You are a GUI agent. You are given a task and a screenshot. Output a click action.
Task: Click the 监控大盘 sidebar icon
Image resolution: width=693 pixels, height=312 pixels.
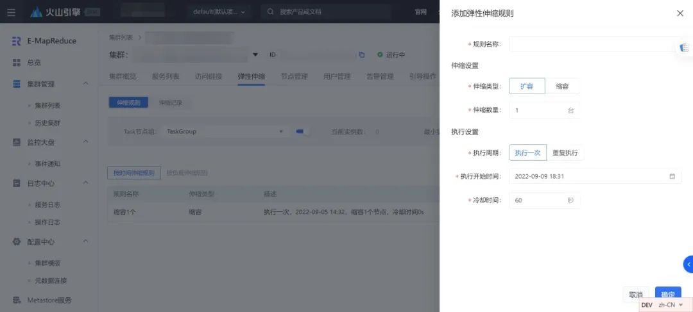point(16,142)
